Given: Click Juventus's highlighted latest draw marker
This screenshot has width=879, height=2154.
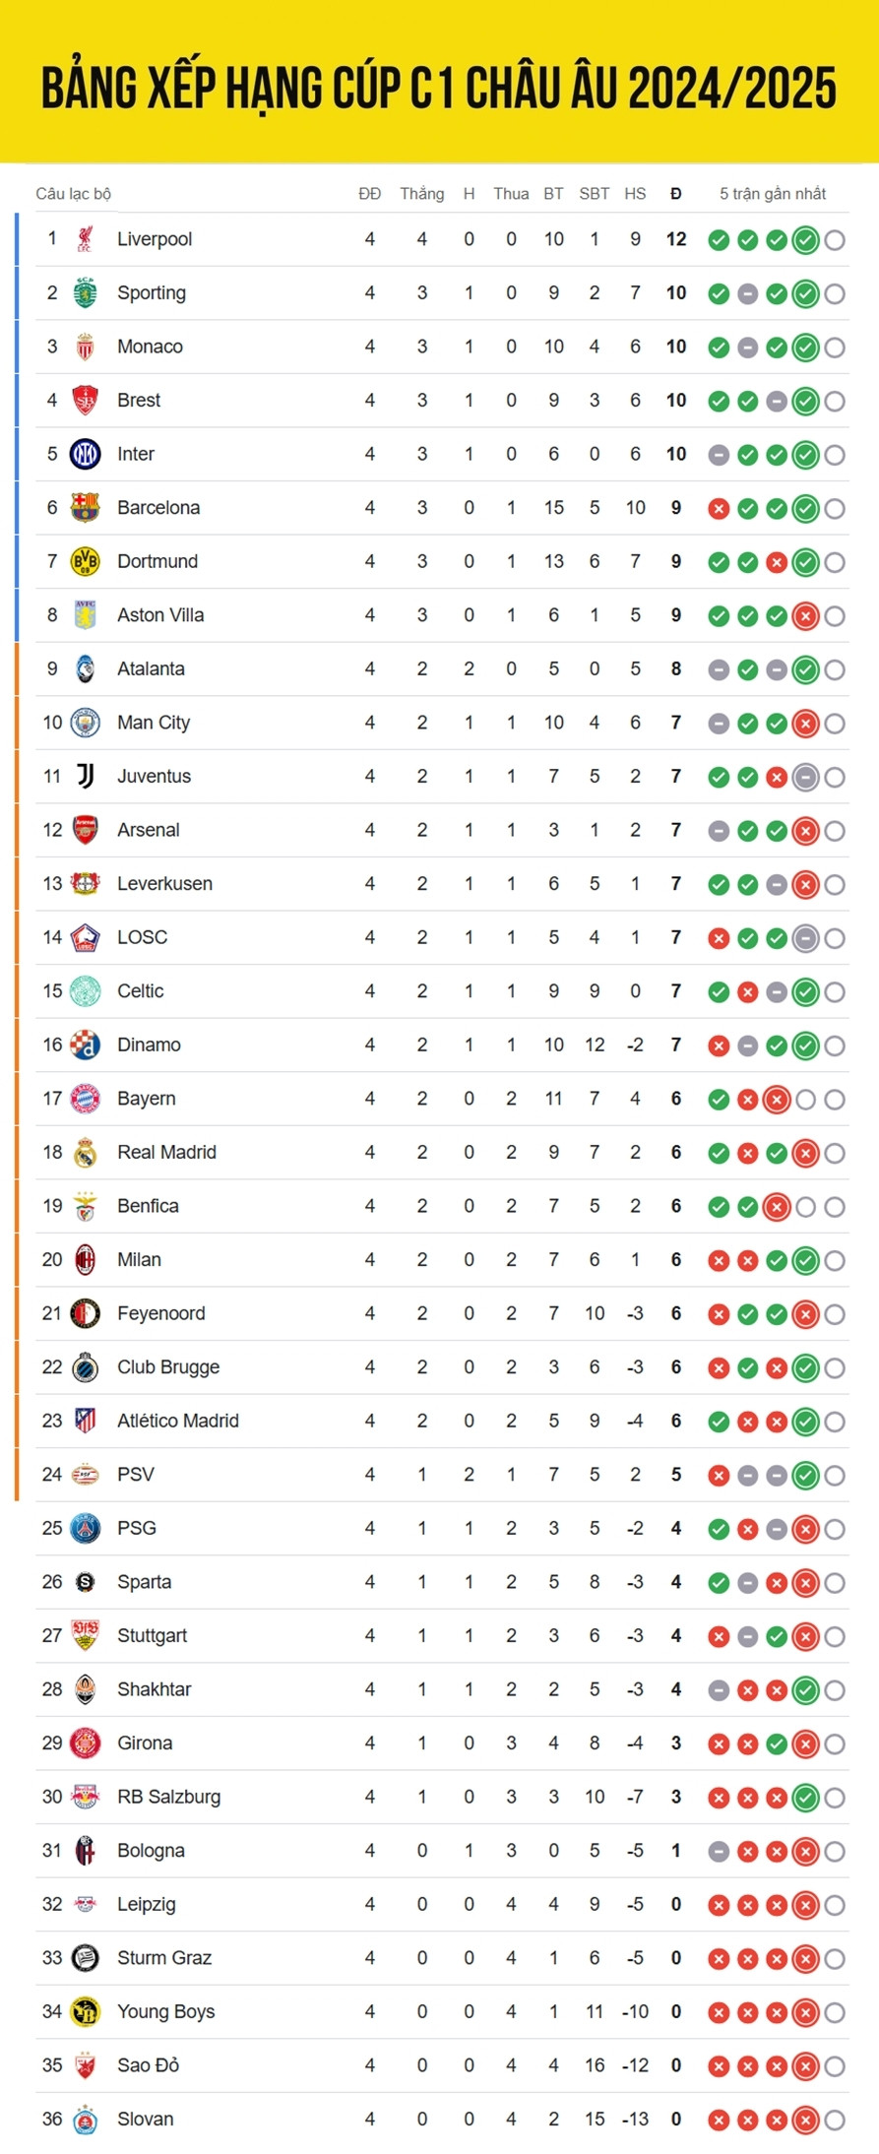Looking at the screenshot, I should coord(806,778).
